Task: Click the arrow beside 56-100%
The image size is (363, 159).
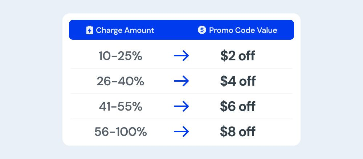Action: [x=181, y=132]
